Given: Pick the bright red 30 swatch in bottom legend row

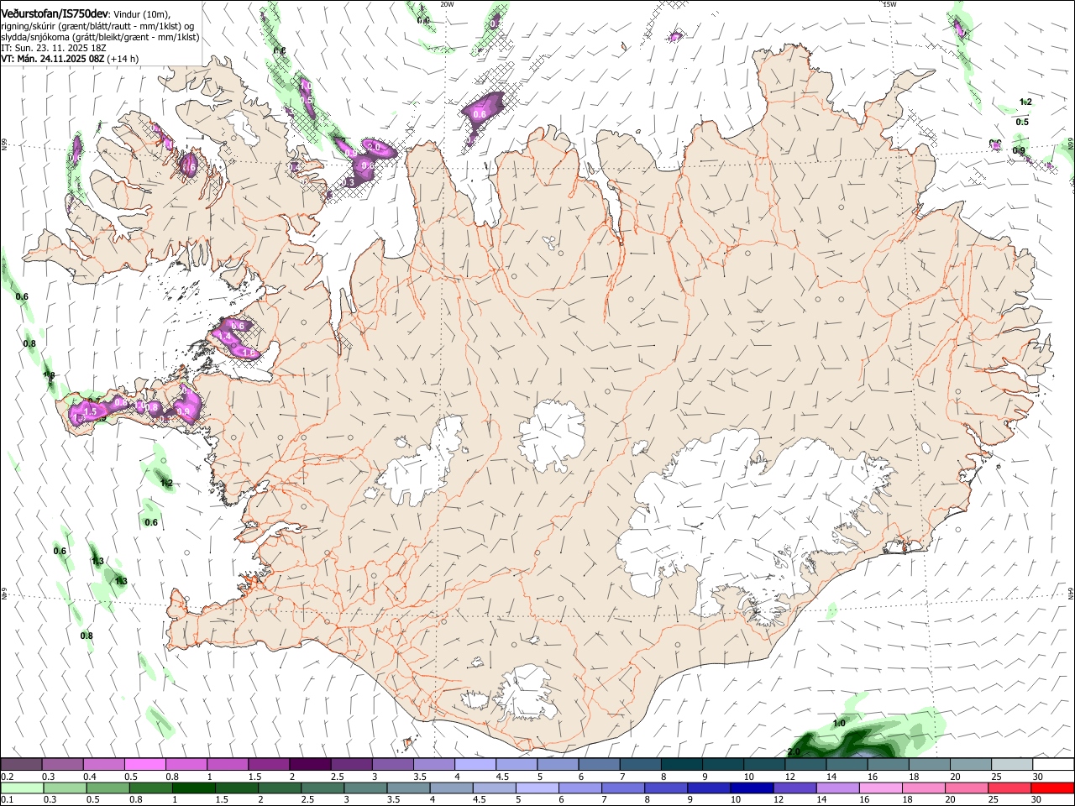Looking at the screenshot, I should pyautogui.click(x=1052, y=788).
